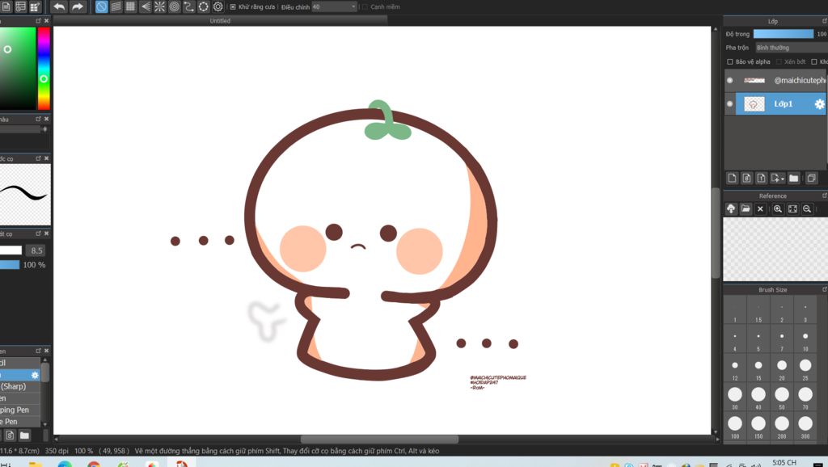Click the brush size value 8.5 field
The height and width of the screenshot is (467, 828).
coord(36,250)
